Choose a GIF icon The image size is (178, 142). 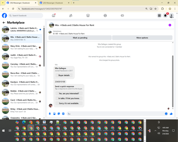pyautogui.click(x=63, y=114)
